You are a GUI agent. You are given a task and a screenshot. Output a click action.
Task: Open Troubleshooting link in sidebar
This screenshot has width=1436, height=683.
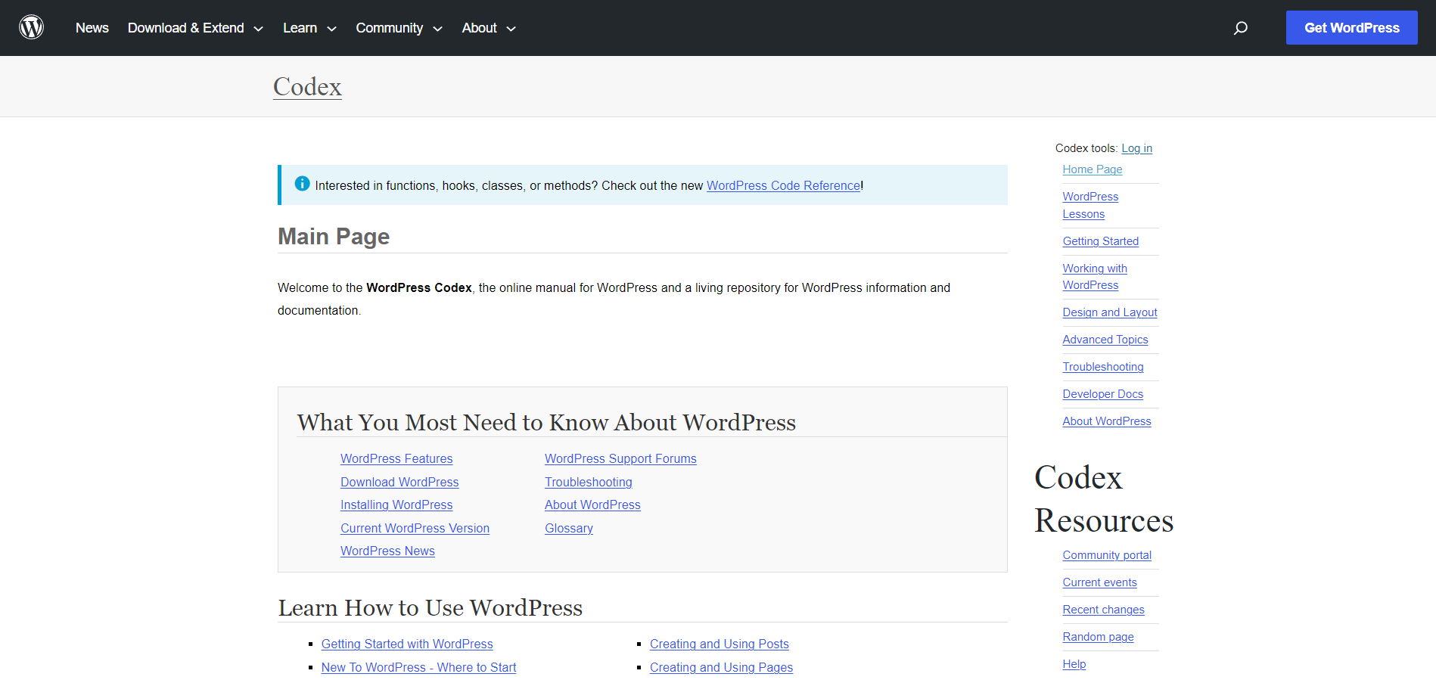(x=1102, y=367)
